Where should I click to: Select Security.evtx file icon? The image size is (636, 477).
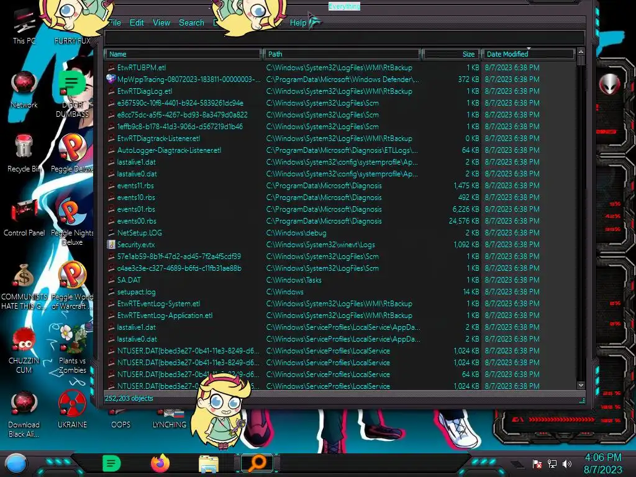[111, 245]
